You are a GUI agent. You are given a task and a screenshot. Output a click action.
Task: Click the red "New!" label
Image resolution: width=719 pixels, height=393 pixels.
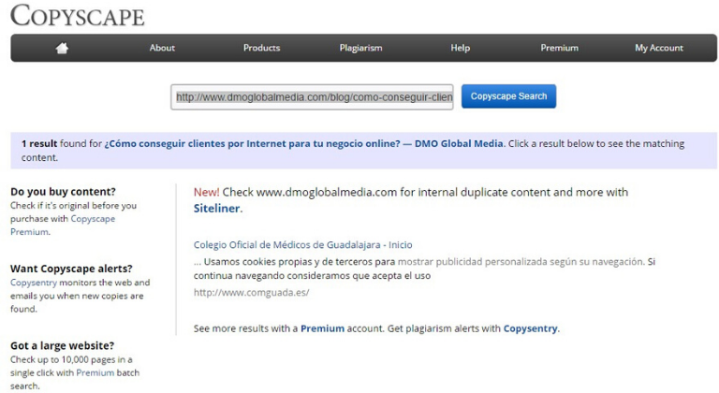coord(206,192)
